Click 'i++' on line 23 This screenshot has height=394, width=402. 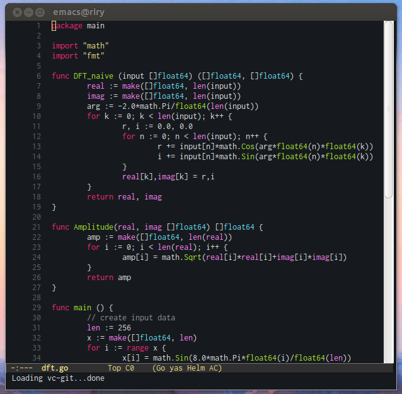[212, 247]
